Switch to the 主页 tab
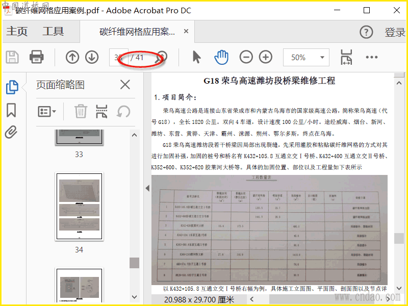Viewport: 408px width, 306px height. click(x=17, y=32)
